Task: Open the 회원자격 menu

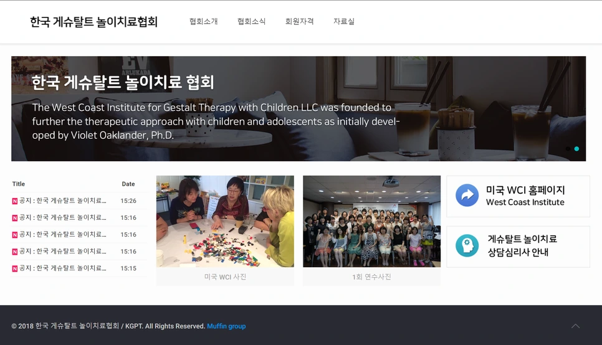Action: pos(300,22)
